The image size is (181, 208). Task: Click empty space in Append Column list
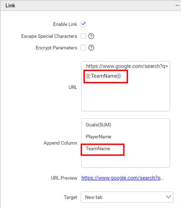coord(126,161)
